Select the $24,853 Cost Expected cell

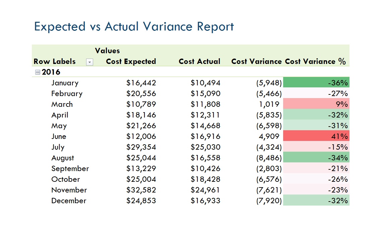pyautogui.click(x=141, y=201)
